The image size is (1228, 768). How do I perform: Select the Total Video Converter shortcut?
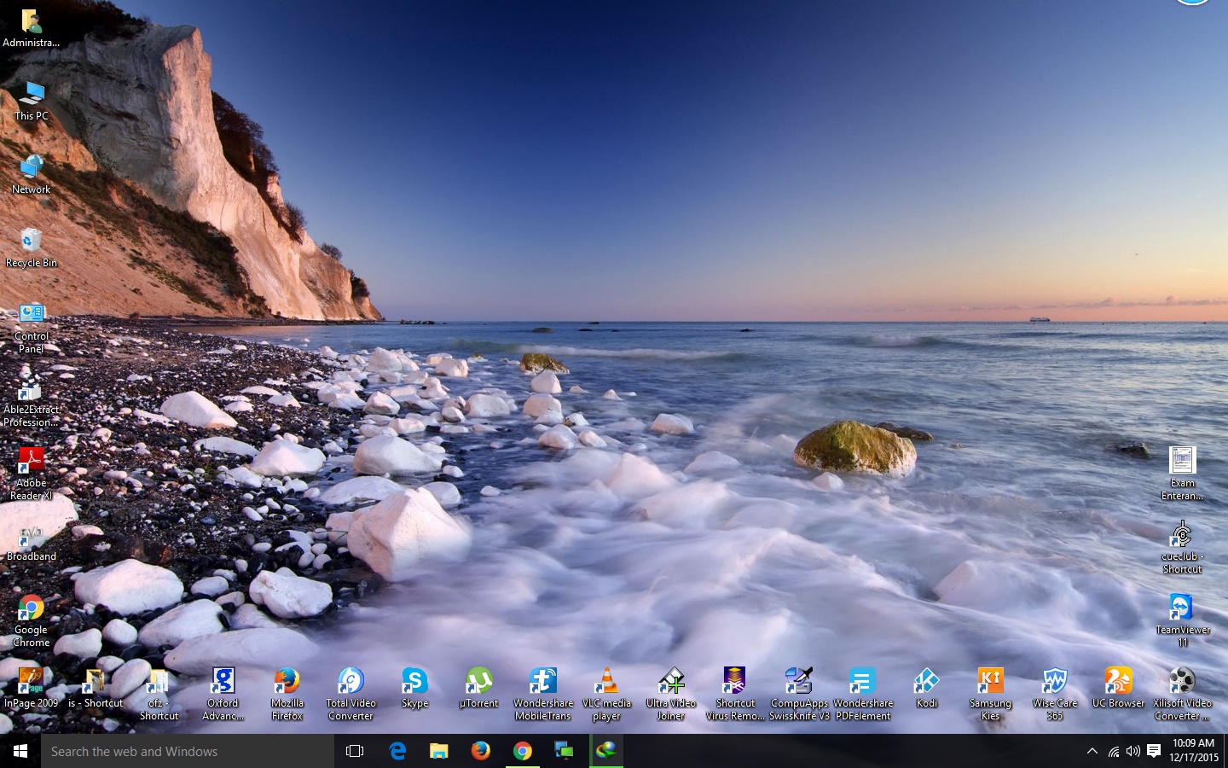[x=350, y=695]
